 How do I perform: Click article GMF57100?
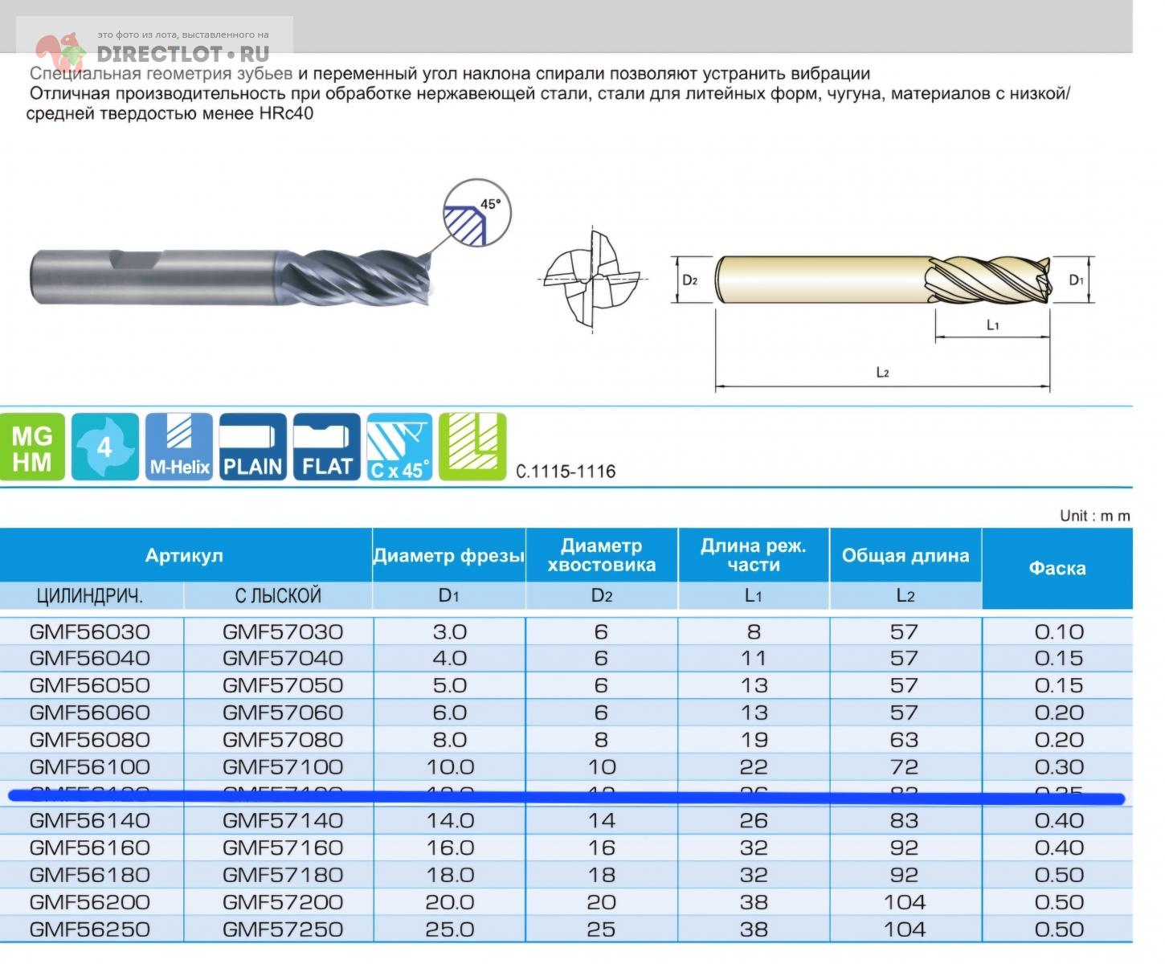tap(283, 766)
